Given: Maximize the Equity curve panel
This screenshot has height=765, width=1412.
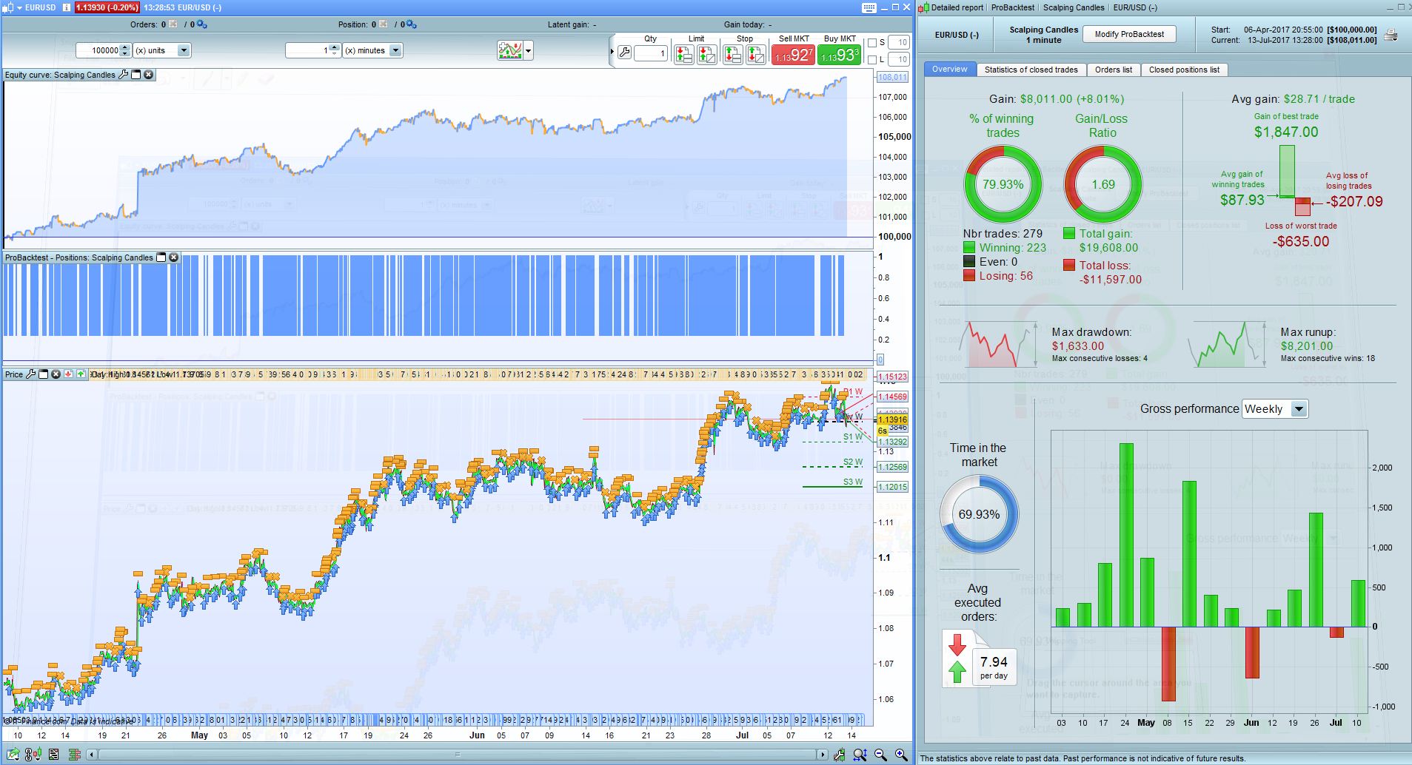Looking at the screenshot, I should coord(136,75).
